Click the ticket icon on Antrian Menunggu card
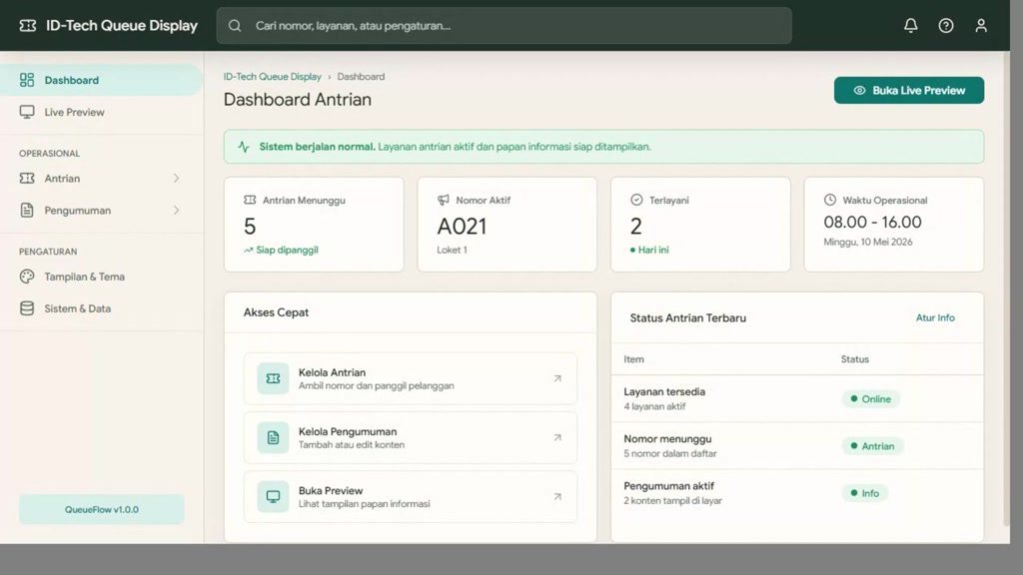This screenshot has width=1023, height=575. tap(250, 200)
